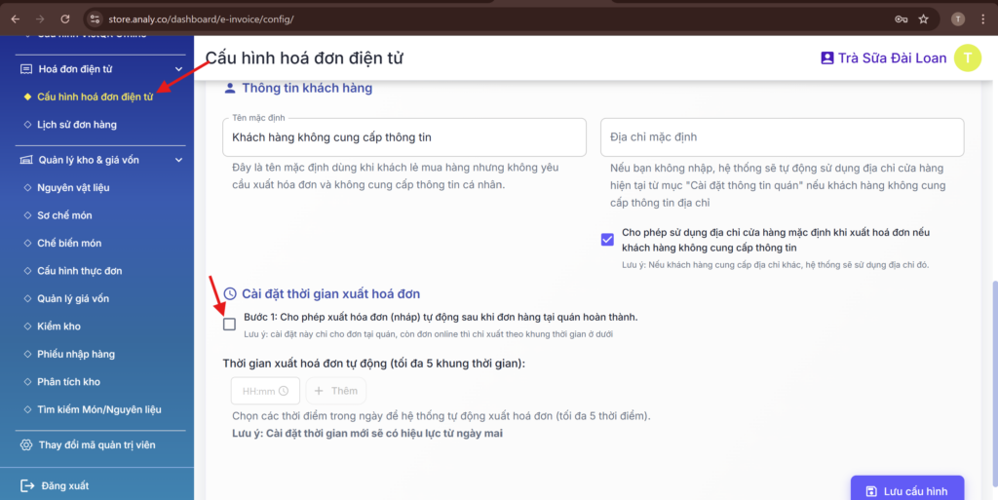
Task: Open Nguyên vật liệu in sidebar
Action: click(73, 188)
